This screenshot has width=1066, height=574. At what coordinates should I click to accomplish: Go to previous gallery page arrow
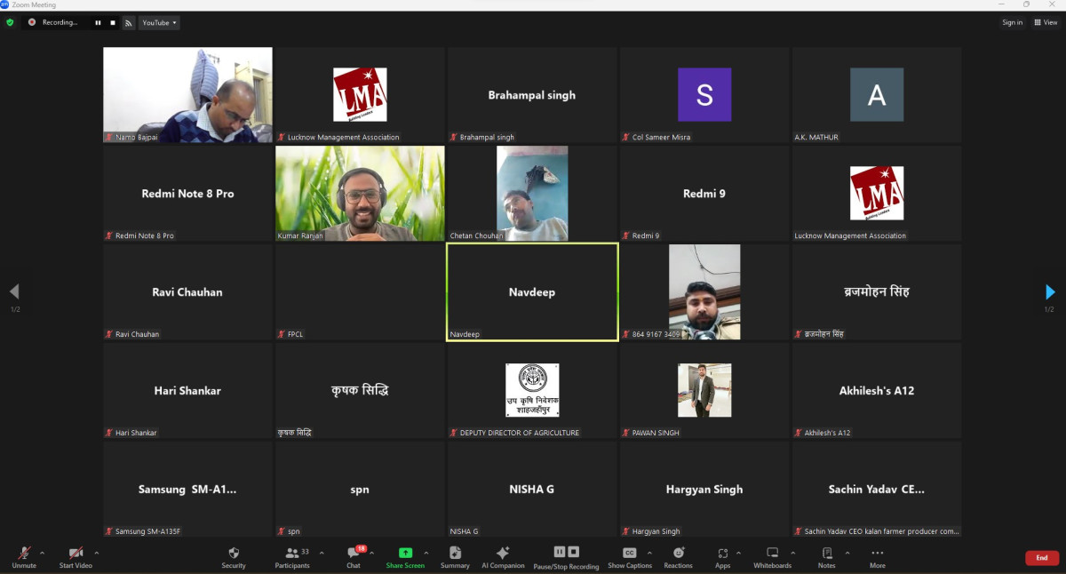pos(14,291)
